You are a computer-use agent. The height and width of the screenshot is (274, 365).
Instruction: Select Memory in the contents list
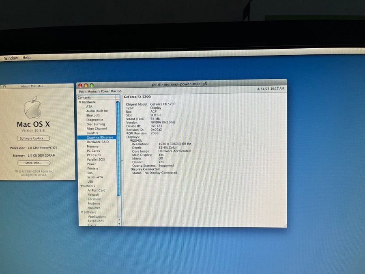tap(92, 146)
